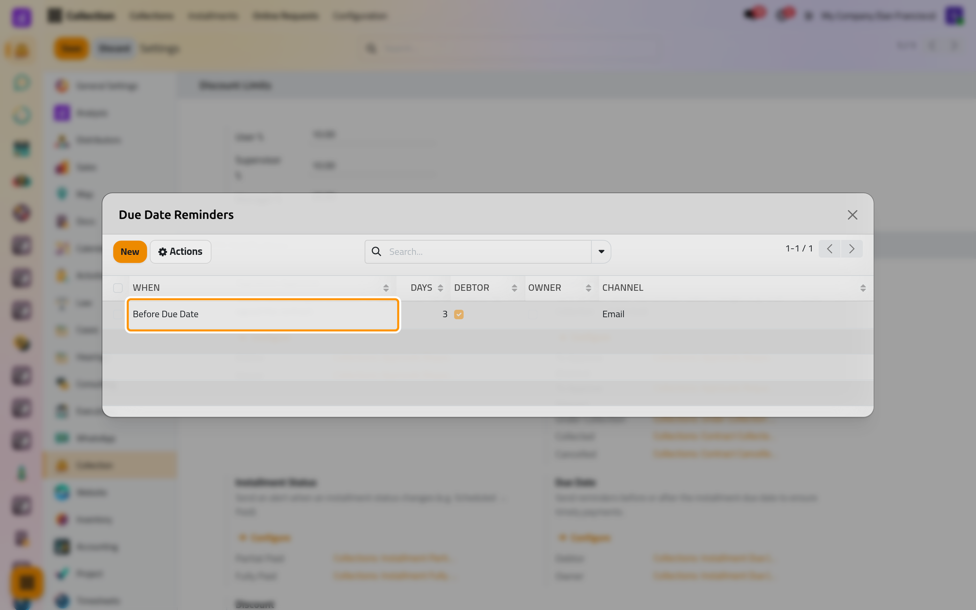Go to previous page of reminders

click(830, 249)
